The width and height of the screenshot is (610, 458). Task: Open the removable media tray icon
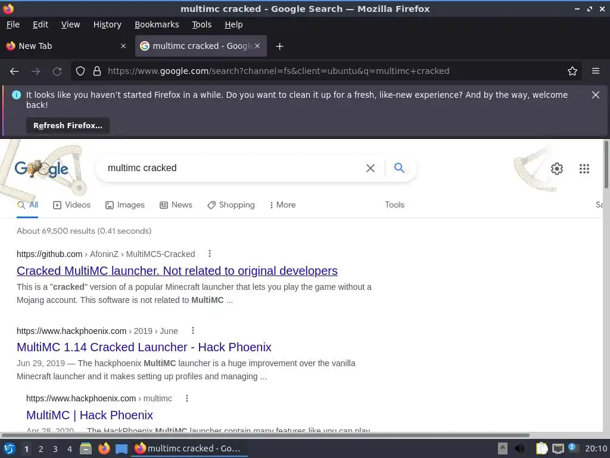tap(503, 448)
